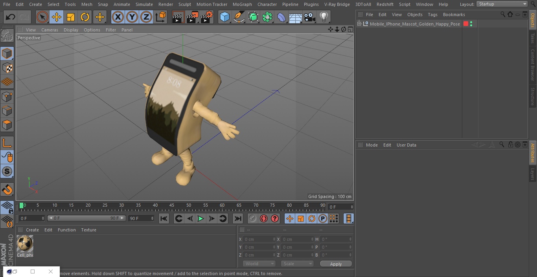This screenshot has width=537, height=277.
Task: Open the MoGraph array generator icon
Action: tap(267, 17)
